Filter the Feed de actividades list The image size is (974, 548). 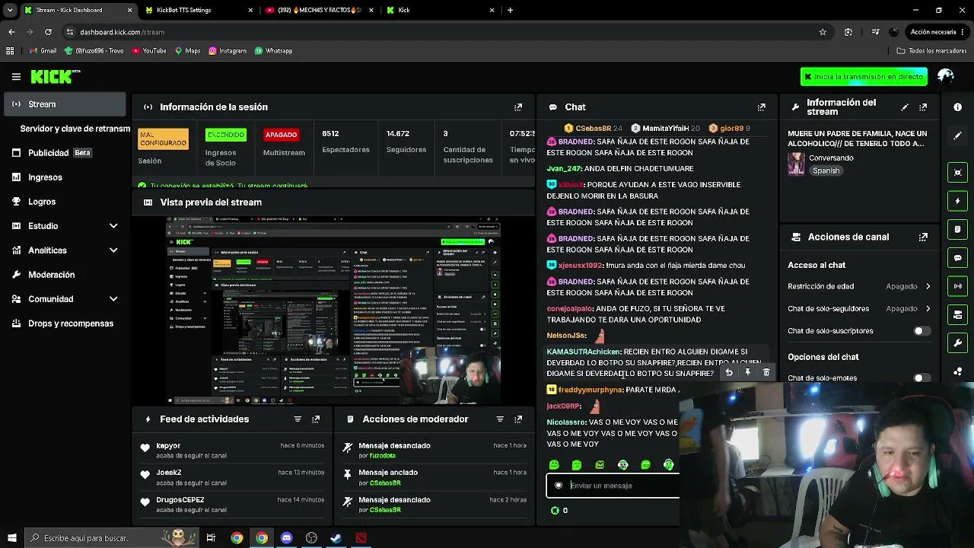coord(298,419)
